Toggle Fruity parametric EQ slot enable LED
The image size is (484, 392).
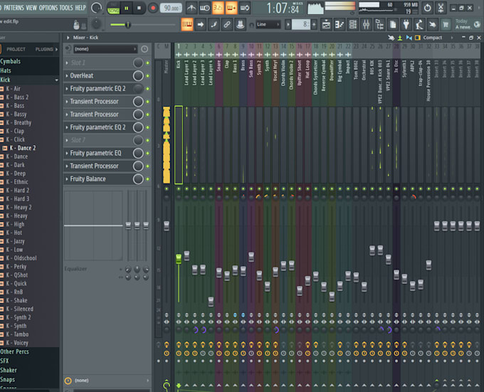147,153
